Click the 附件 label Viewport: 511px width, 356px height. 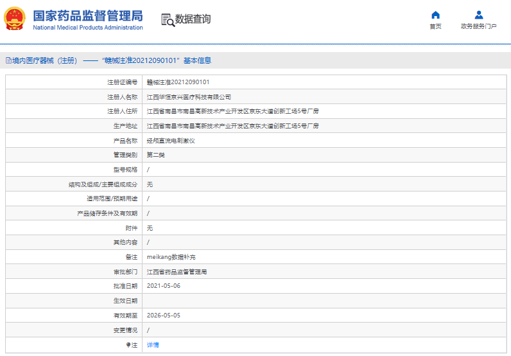(x=132, y=228)
